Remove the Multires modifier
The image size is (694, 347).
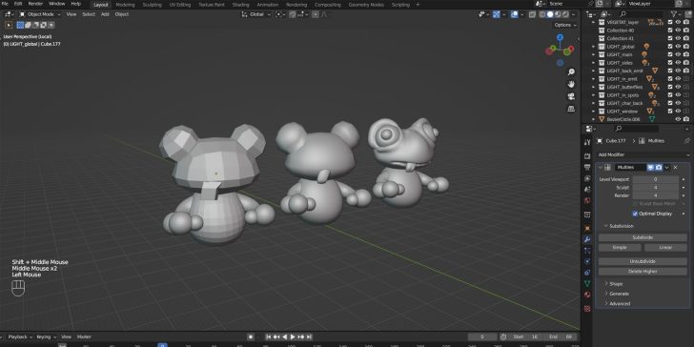(675, 168)
